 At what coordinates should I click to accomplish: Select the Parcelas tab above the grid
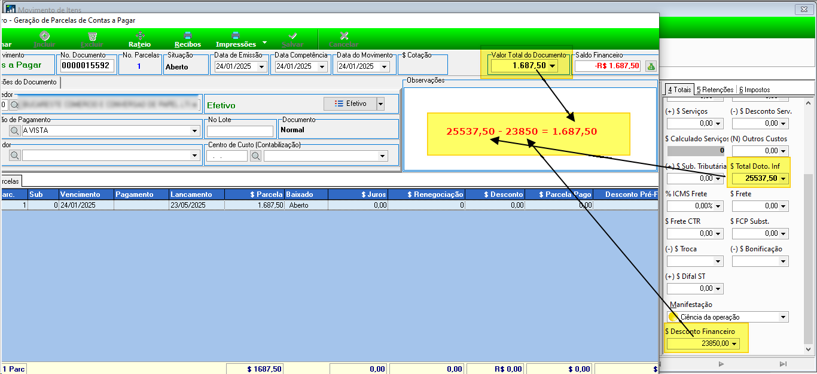tap(10, 181)
